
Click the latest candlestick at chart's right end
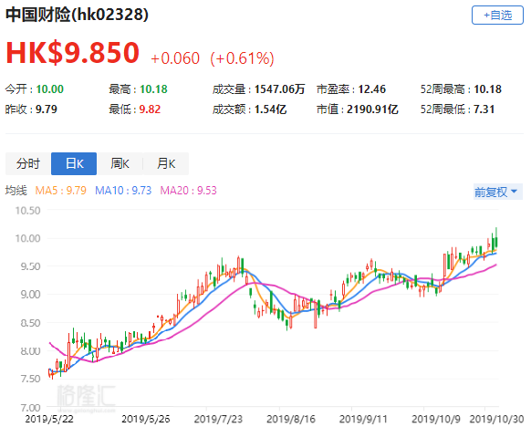point(496,241)
